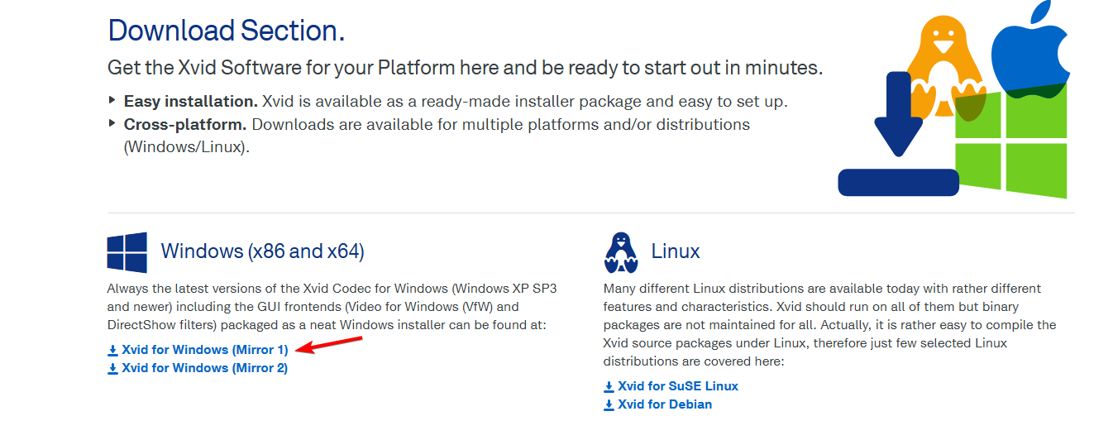Click the download icon beside Mirror 1

(113, 351)
